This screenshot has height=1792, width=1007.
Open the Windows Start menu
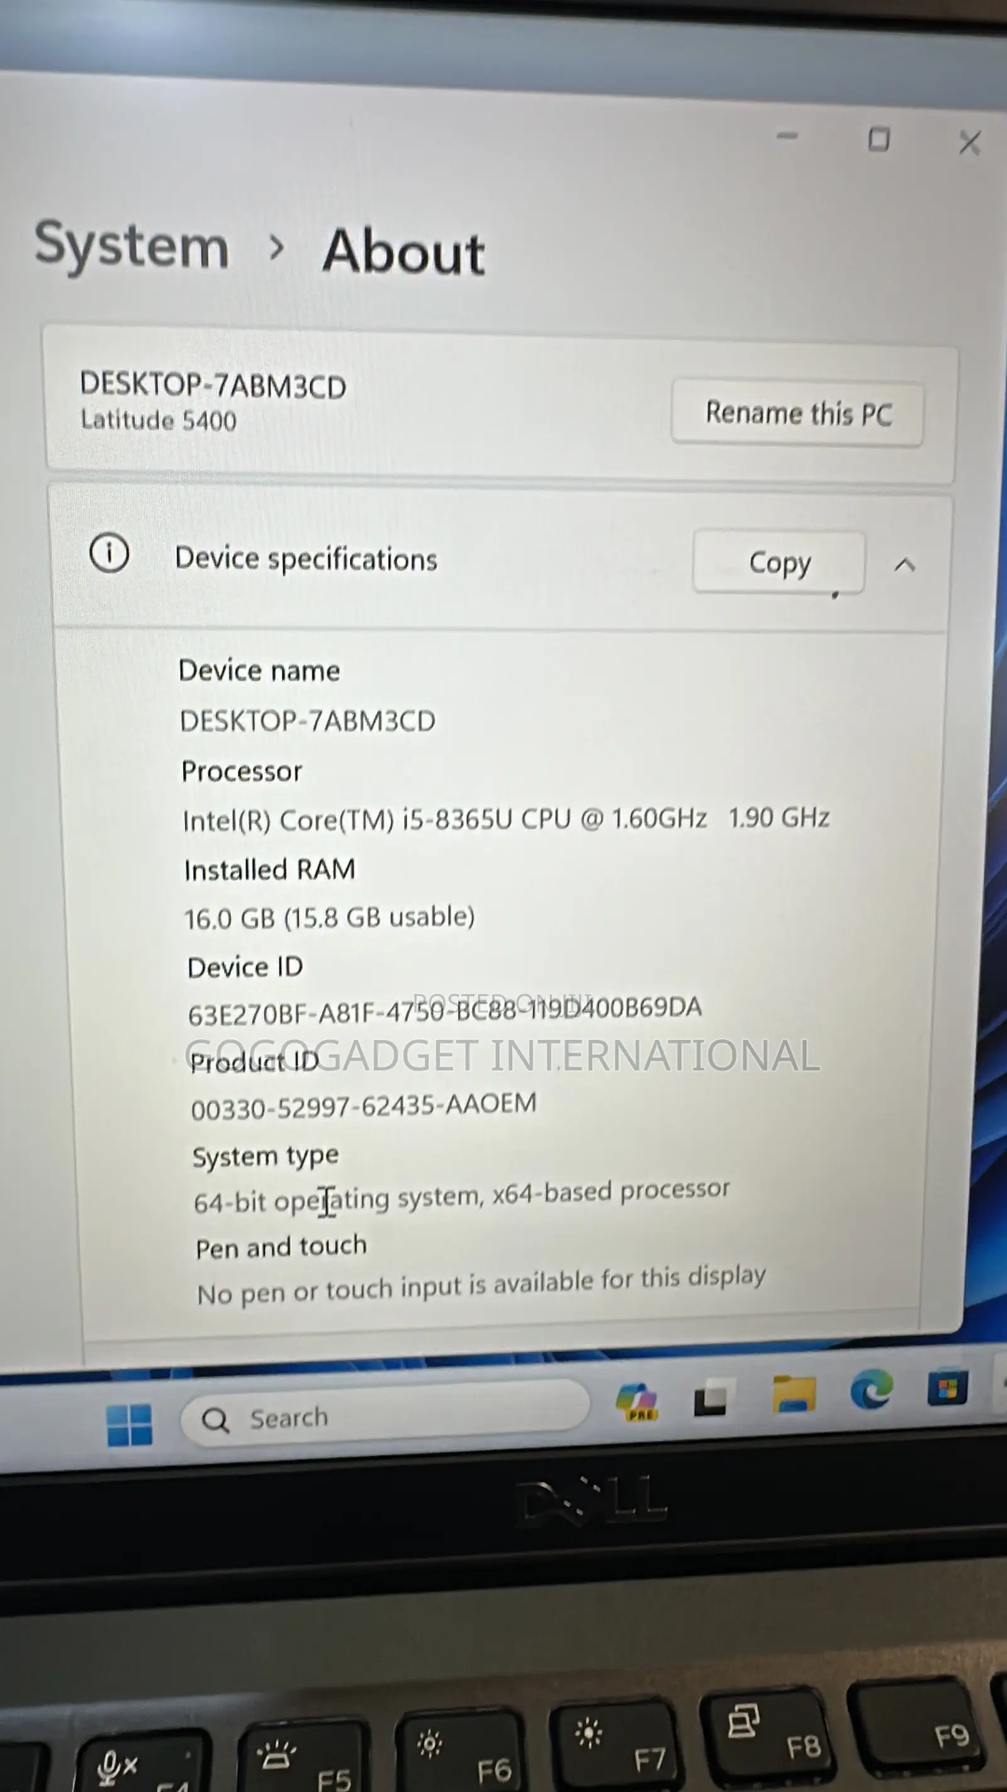click(x=129, y=1425)
